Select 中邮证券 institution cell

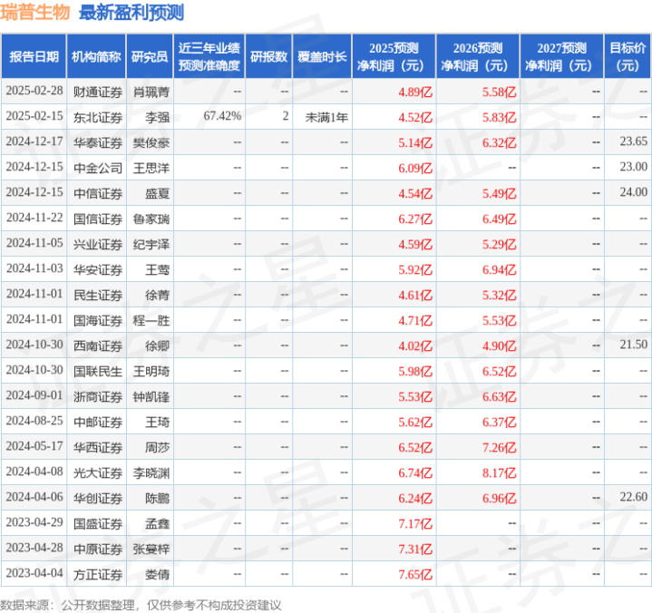[x=98, y=422]
